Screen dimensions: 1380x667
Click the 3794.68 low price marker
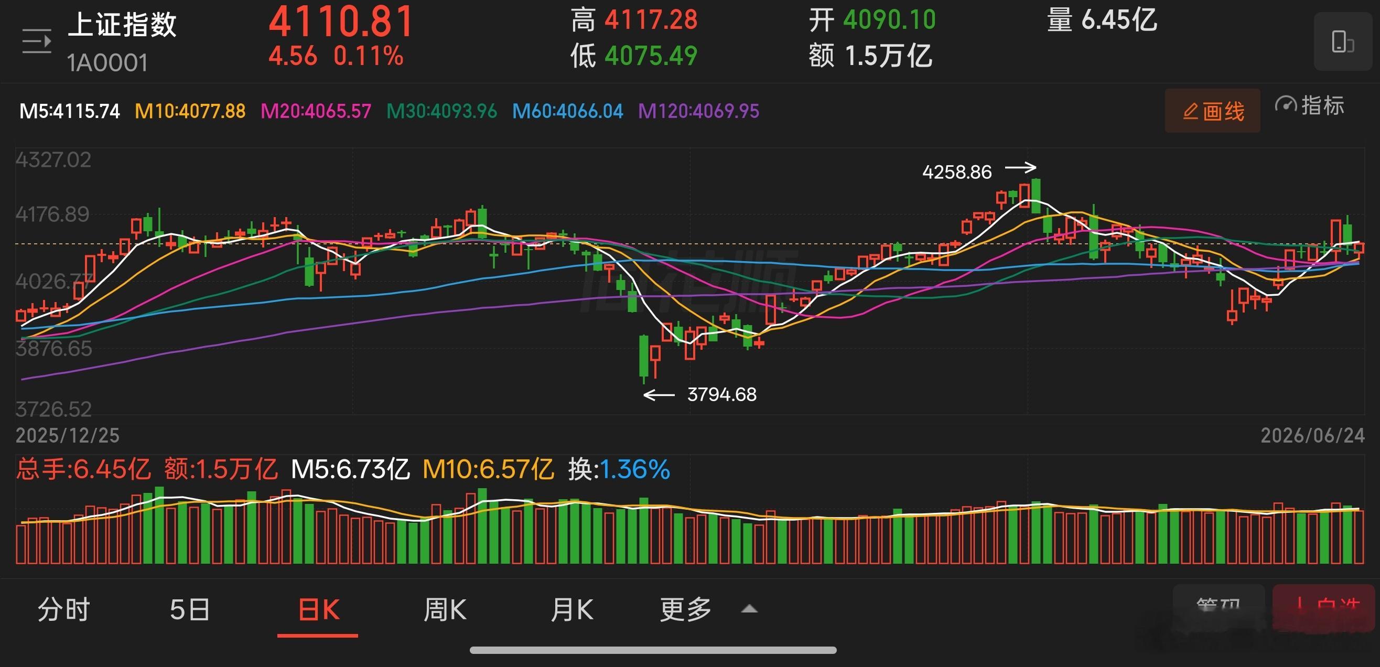pyautogui.click(x=722, y=395)
